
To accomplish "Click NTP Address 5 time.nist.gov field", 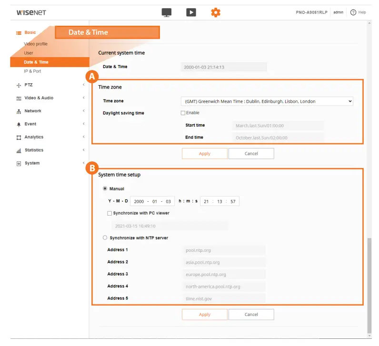I will [x=224, y=298].
